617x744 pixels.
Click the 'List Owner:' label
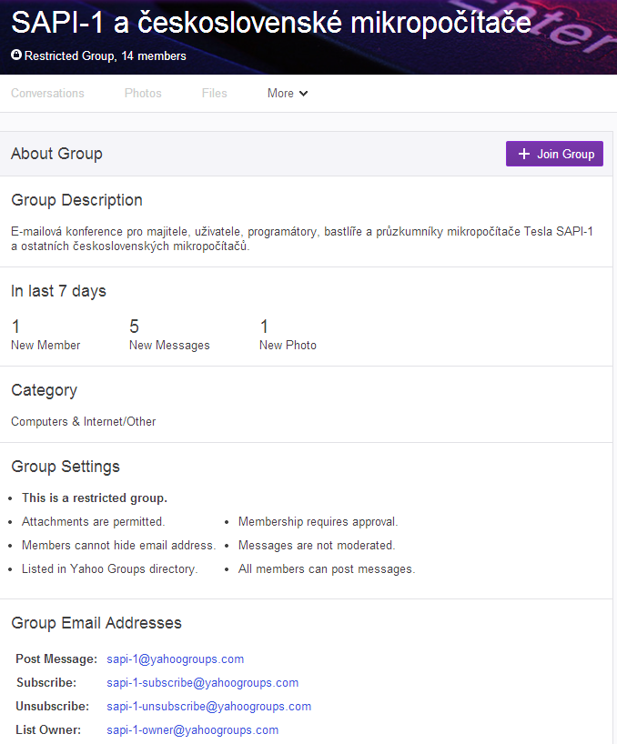(48, 730)
